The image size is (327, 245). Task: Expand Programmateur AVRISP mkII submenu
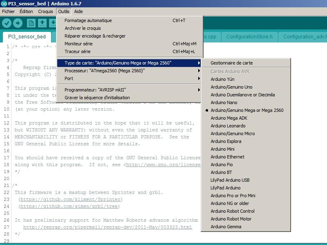129,90
